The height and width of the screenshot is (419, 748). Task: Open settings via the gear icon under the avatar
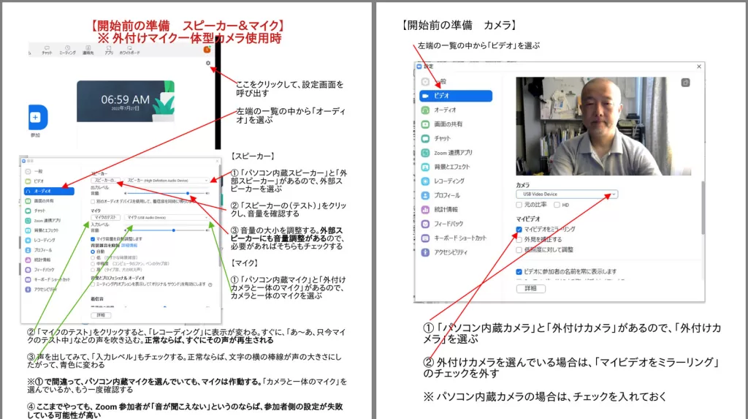(208, 63)
